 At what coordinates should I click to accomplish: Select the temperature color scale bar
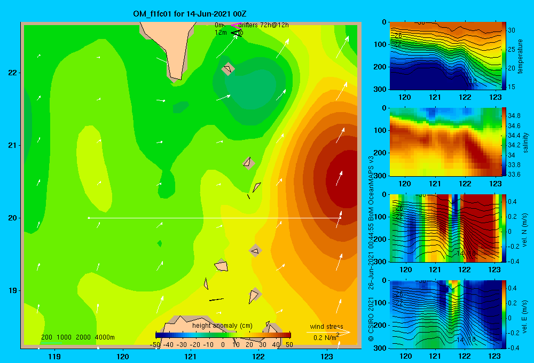pyautogui.click(x=504, y=56)
